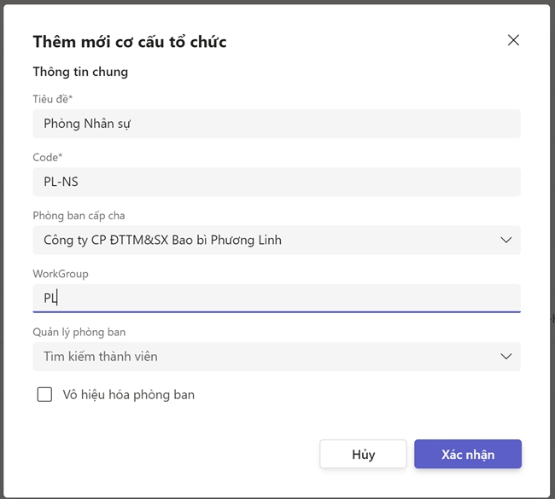
Task: Click the Phòng ban cấp cha label
Action: [79, 216]
